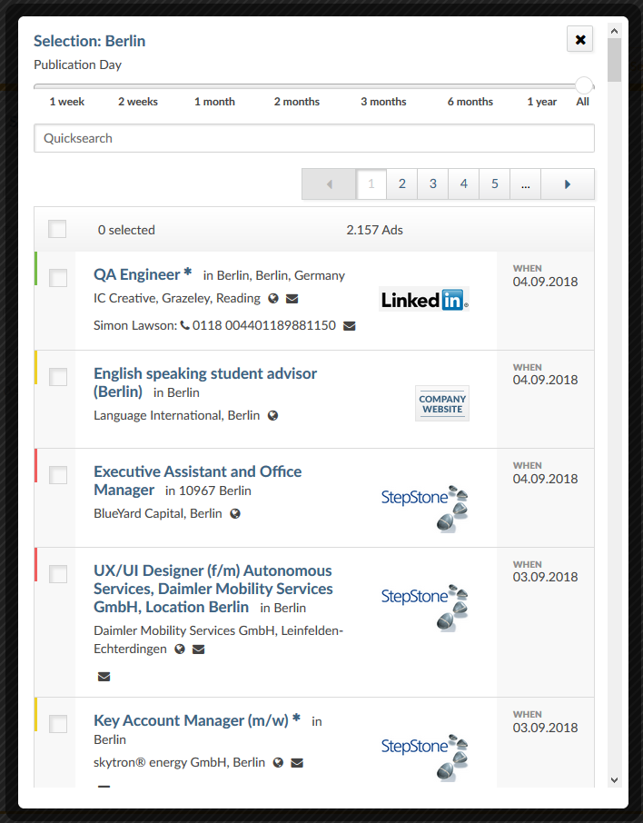
Task: Open StepStone logo for Executive Assistant ad
Action: (x=424, y=509)
